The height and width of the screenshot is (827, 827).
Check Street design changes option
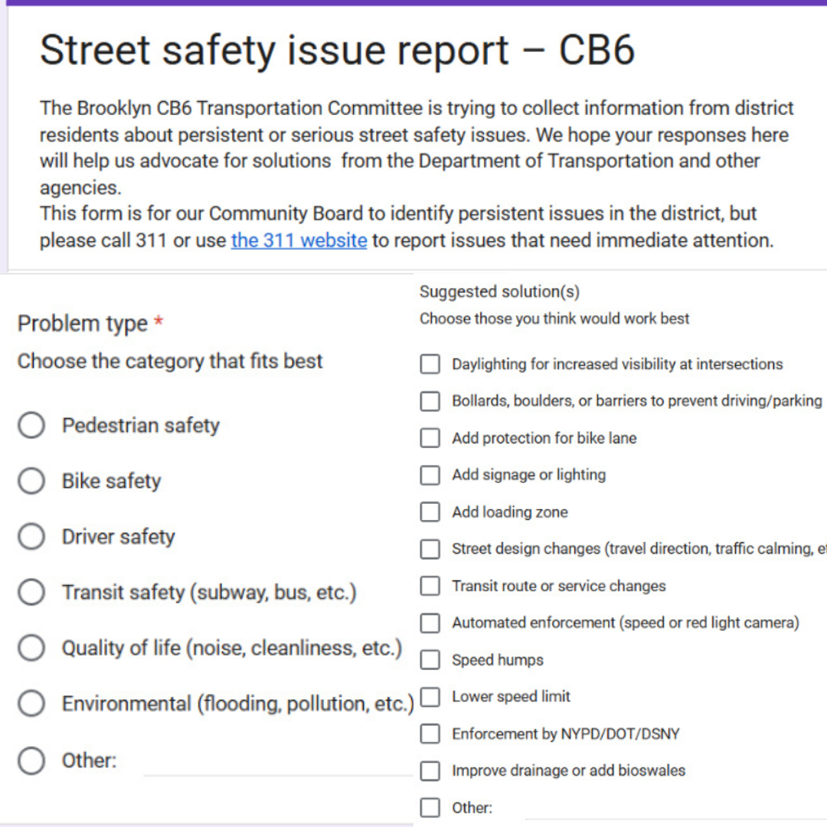click(x=430, y=549)
